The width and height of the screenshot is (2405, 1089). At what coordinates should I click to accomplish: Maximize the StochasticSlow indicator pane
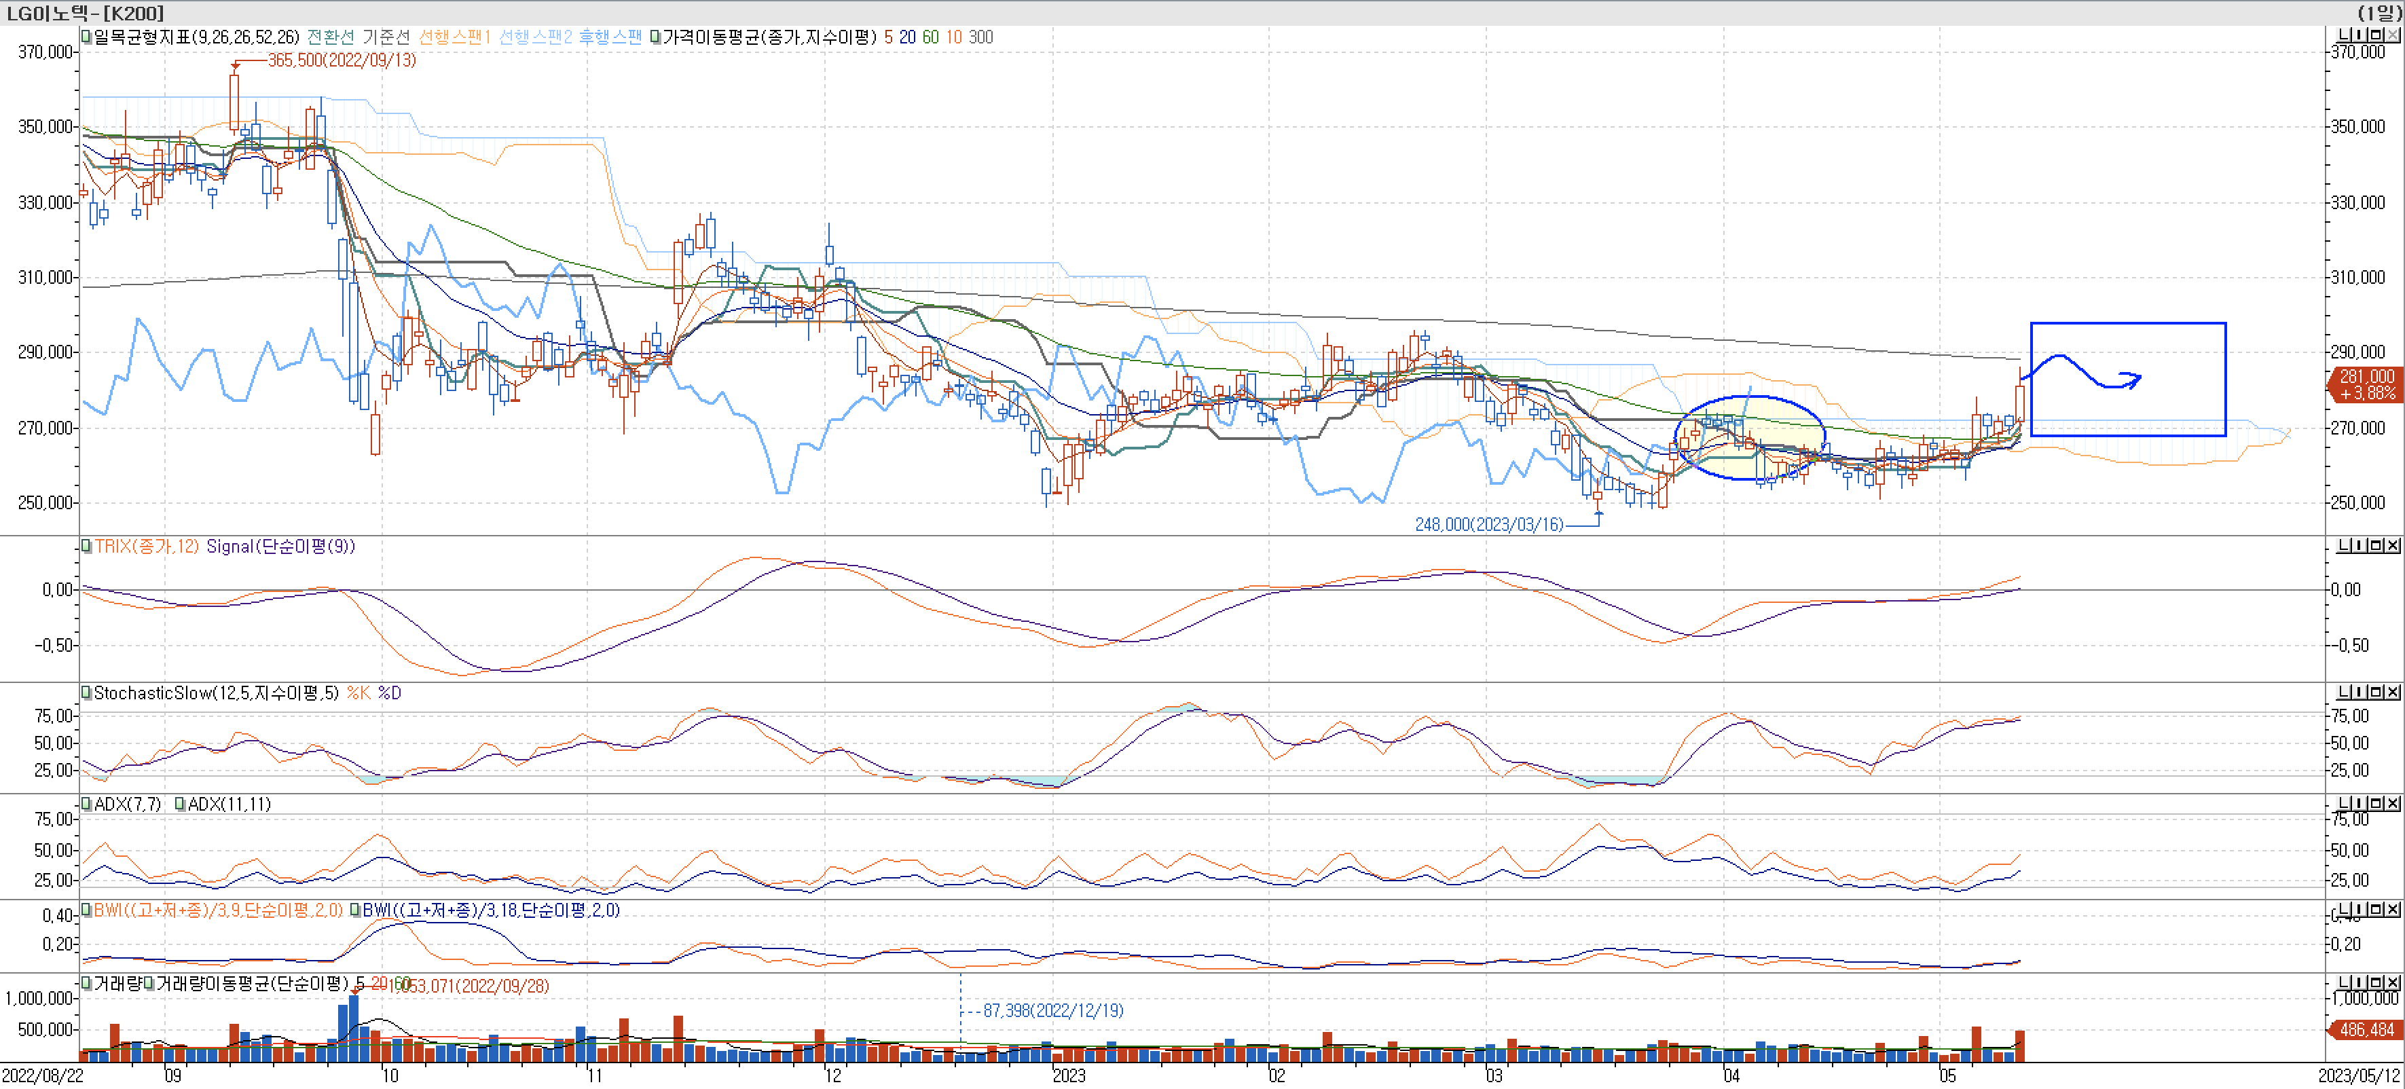click(2376, 691)
